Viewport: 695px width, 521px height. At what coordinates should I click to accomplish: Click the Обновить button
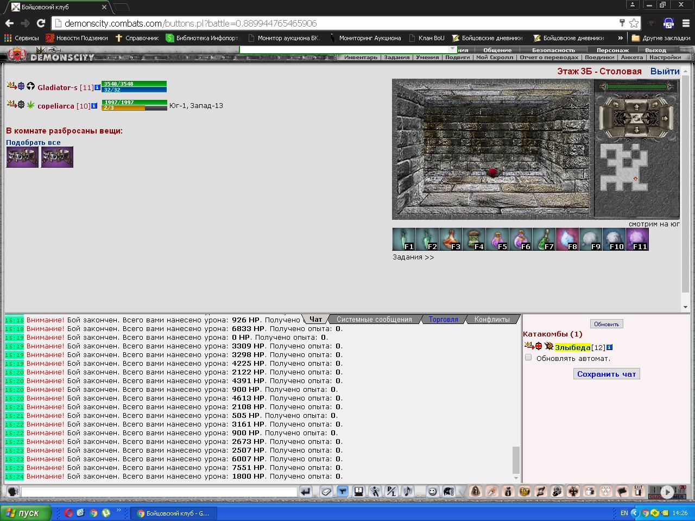pyautogui.click(x=606, y=324)
